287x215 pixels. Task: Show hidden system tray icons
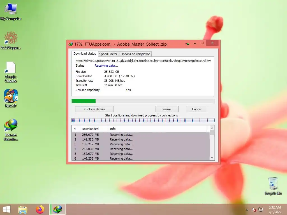(x=247, y=210)
